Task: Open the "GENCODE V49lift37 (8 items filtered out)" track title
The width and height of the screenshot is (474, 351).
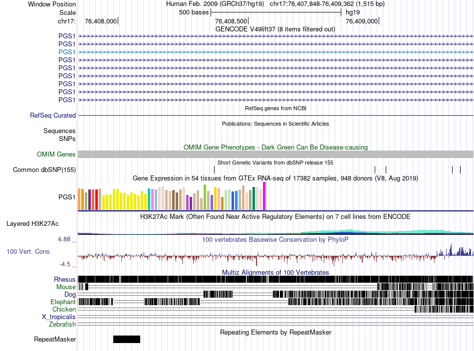Action: click(275, 29)
